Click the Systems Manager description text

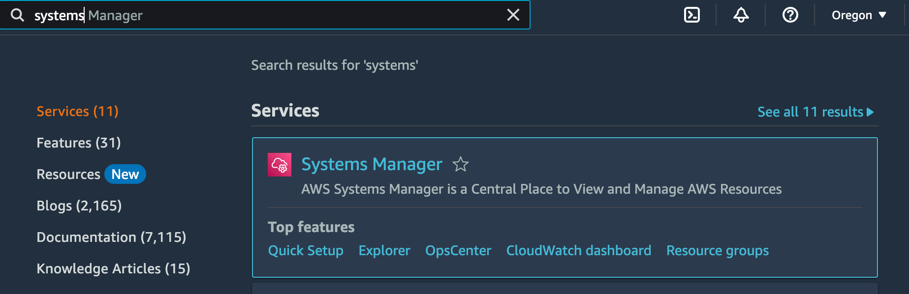(x=541, y=189)
